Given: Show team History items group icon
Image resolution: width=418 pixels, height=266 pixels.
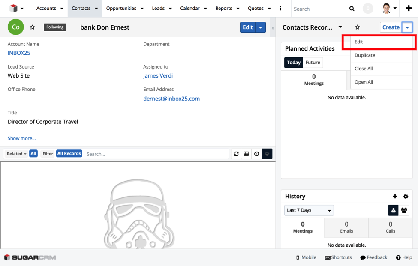Looking at the screenshot, I should click(404, 210).
